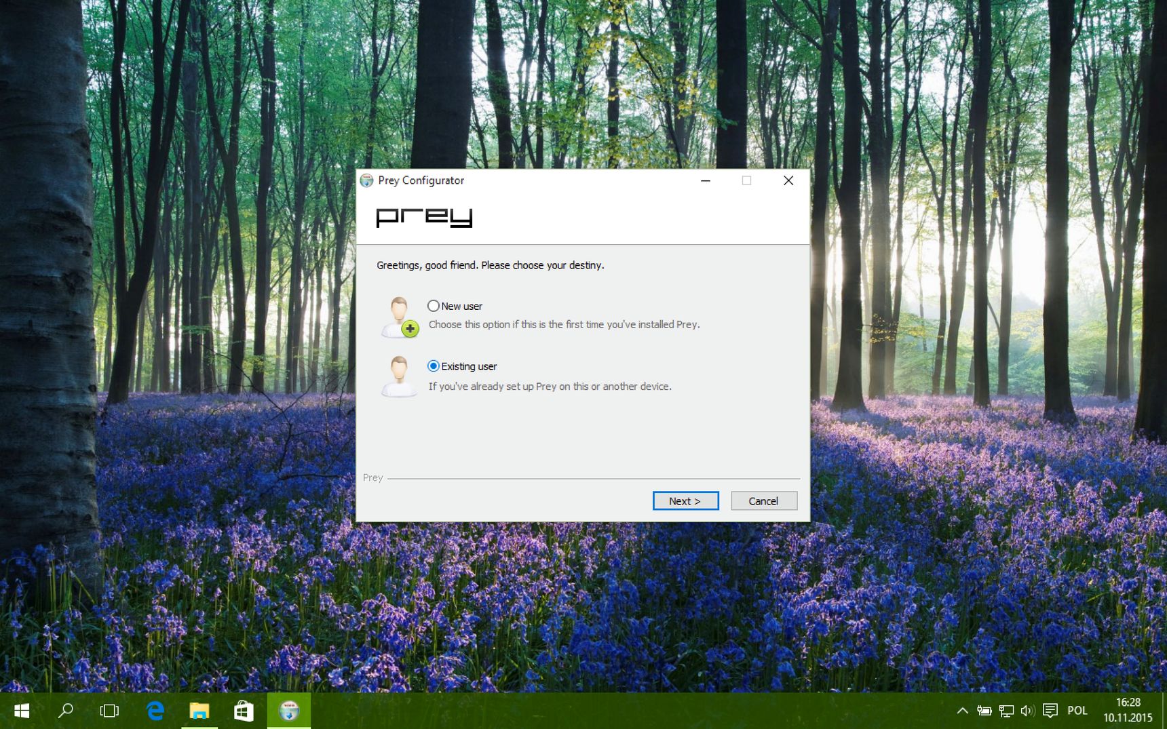
Task: Click text 'If you've already set up Prey'
Action: tap(493, 387)
